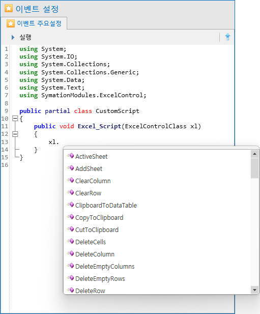Viewport: 260px width, 314px height.
Task: Click the method icon beside ActiveSheet
Action: [x=70, y=156]
